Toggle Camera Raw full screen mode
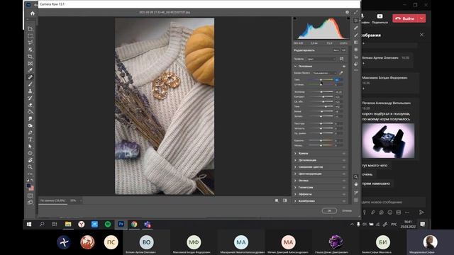454x255 pixels. point(356,12)
